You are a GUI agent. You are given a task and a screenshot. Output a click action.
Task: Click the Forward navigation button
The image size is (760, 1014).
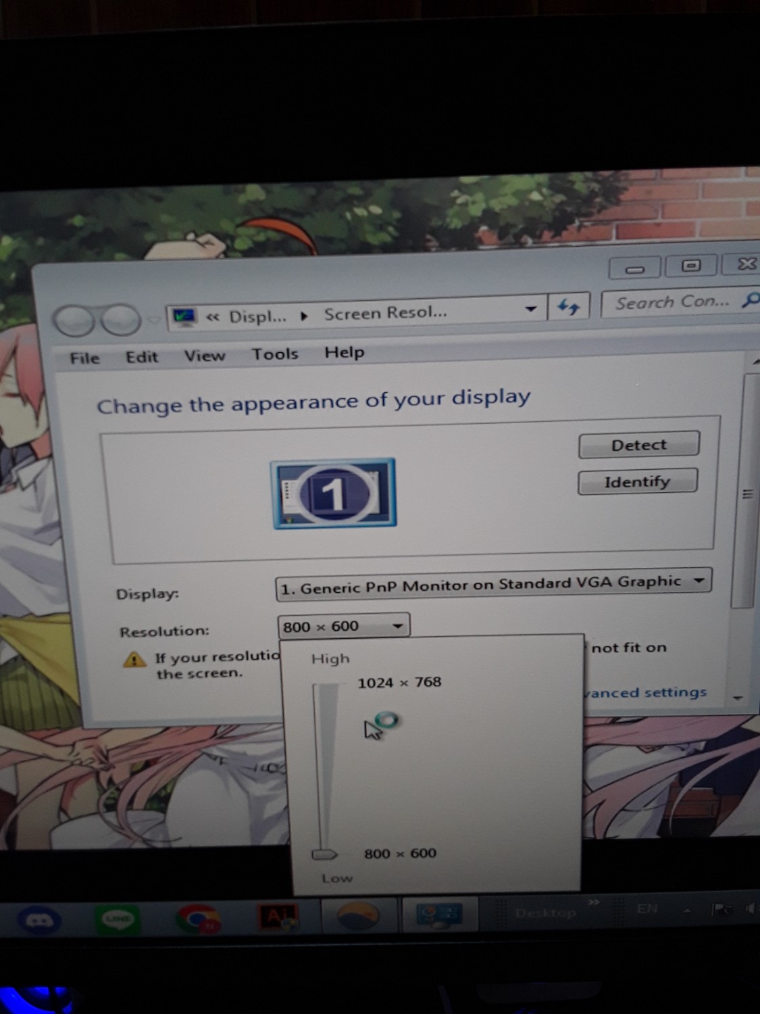[122, 319]
